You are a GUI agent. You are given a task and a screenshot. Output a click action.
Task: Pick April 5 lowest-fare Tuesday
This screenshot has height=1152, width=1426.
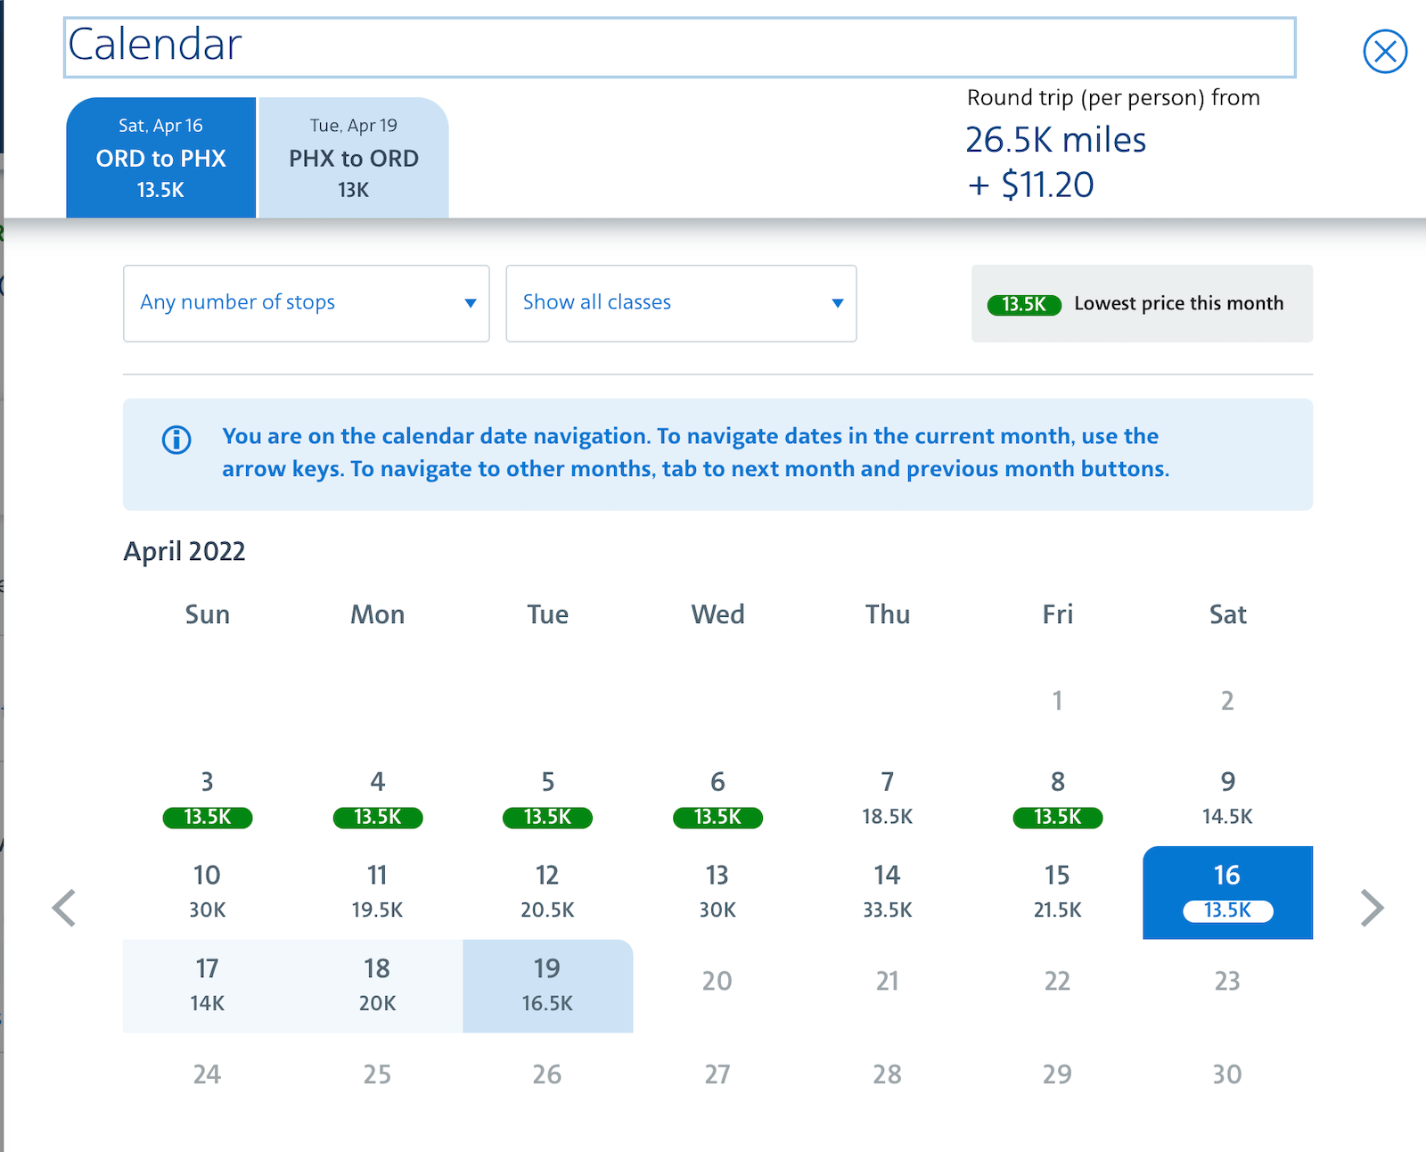[546, 798]
